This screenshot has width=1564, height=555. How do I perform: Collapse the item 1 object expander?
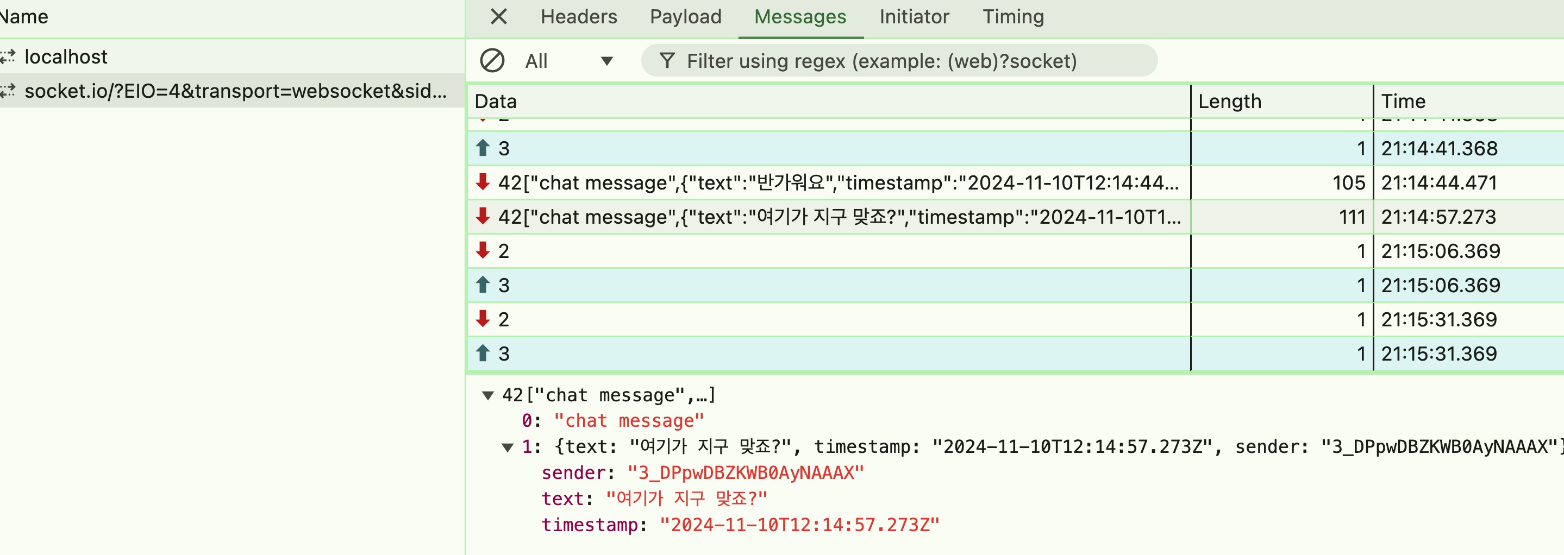pyautogui.click(x=508, y=447)
